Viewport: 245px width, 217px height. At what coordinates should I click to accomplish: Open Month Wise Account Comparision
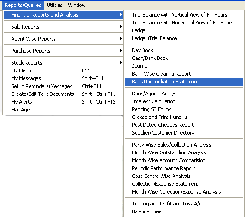184,160
